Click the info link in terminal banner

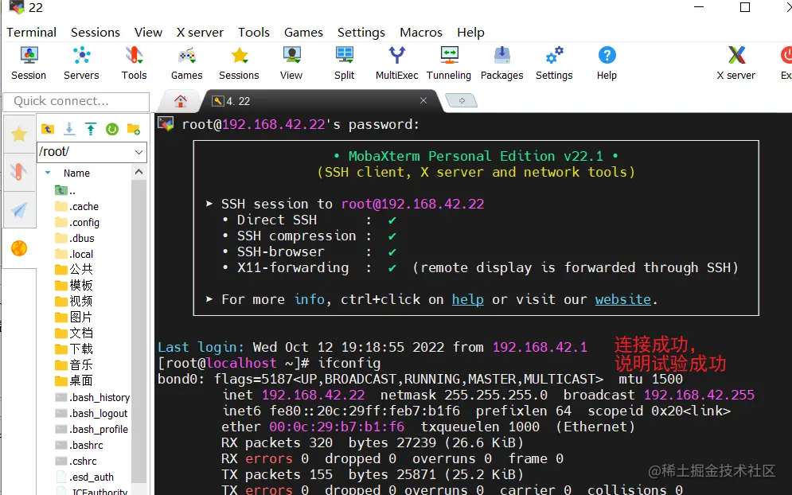point(310,299)
